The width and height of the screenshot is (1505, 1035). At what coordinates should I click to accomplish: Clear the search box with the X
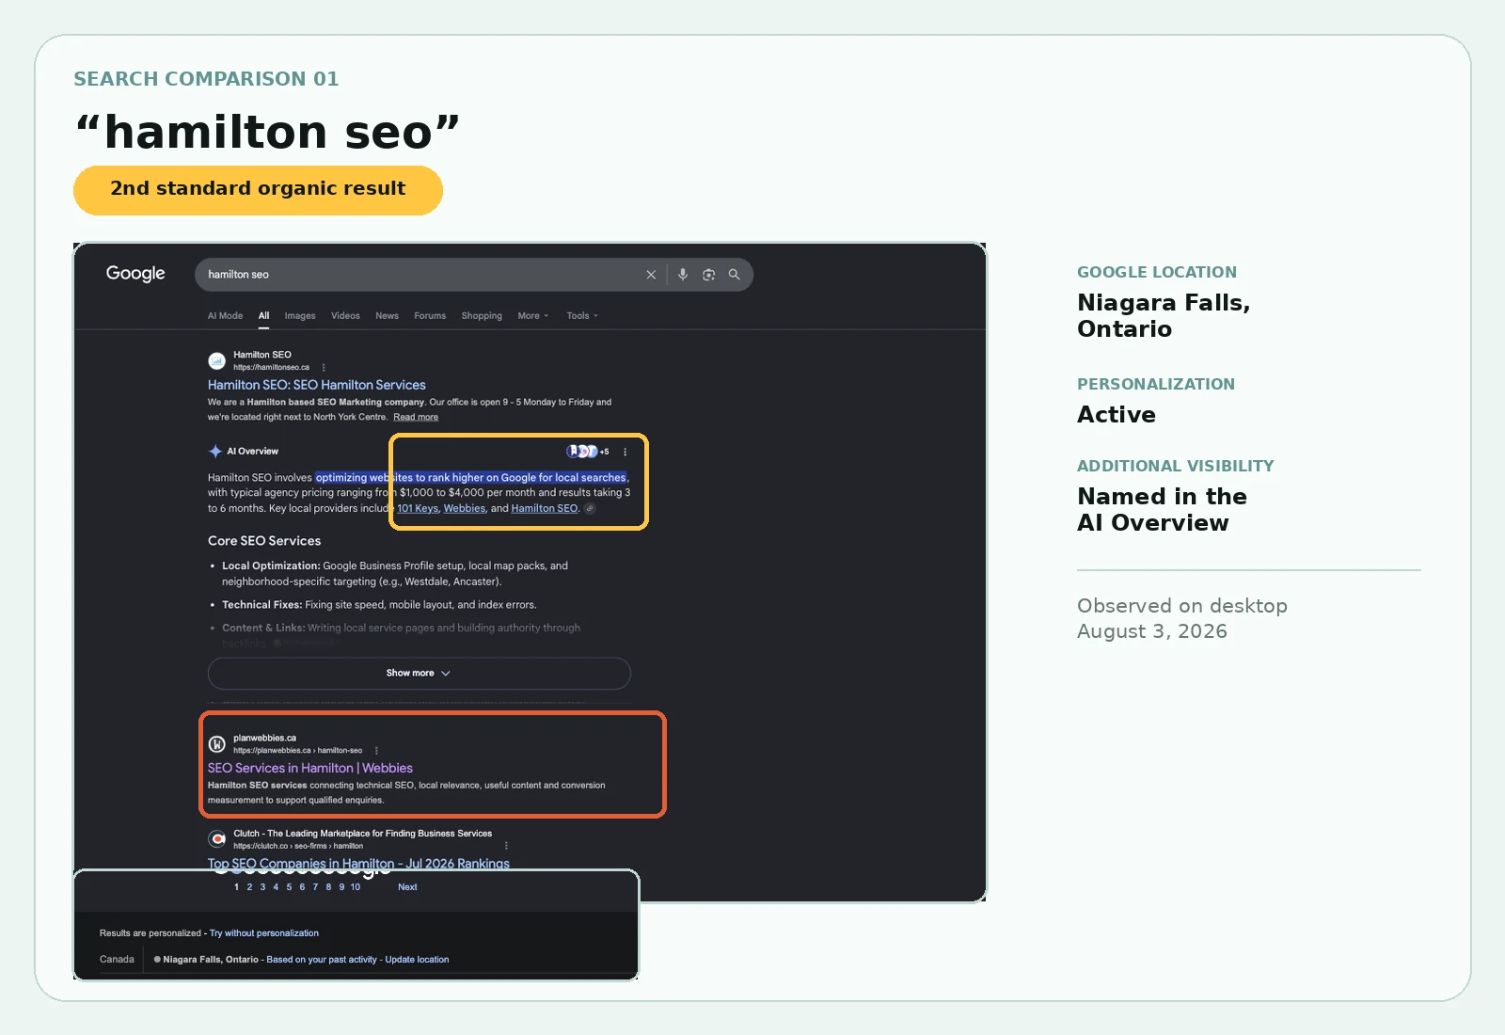pos(651,275)
